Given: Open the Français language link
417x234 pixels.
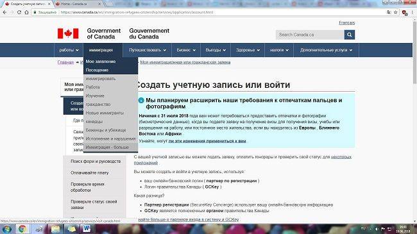Looking at the screenshot, I should tap(347, 23).
